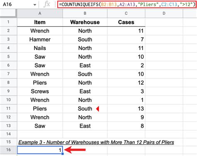This screenshot has width=197, height=156.
Task: Select North warehouse cell in row 4
Action: pos(85,48)
